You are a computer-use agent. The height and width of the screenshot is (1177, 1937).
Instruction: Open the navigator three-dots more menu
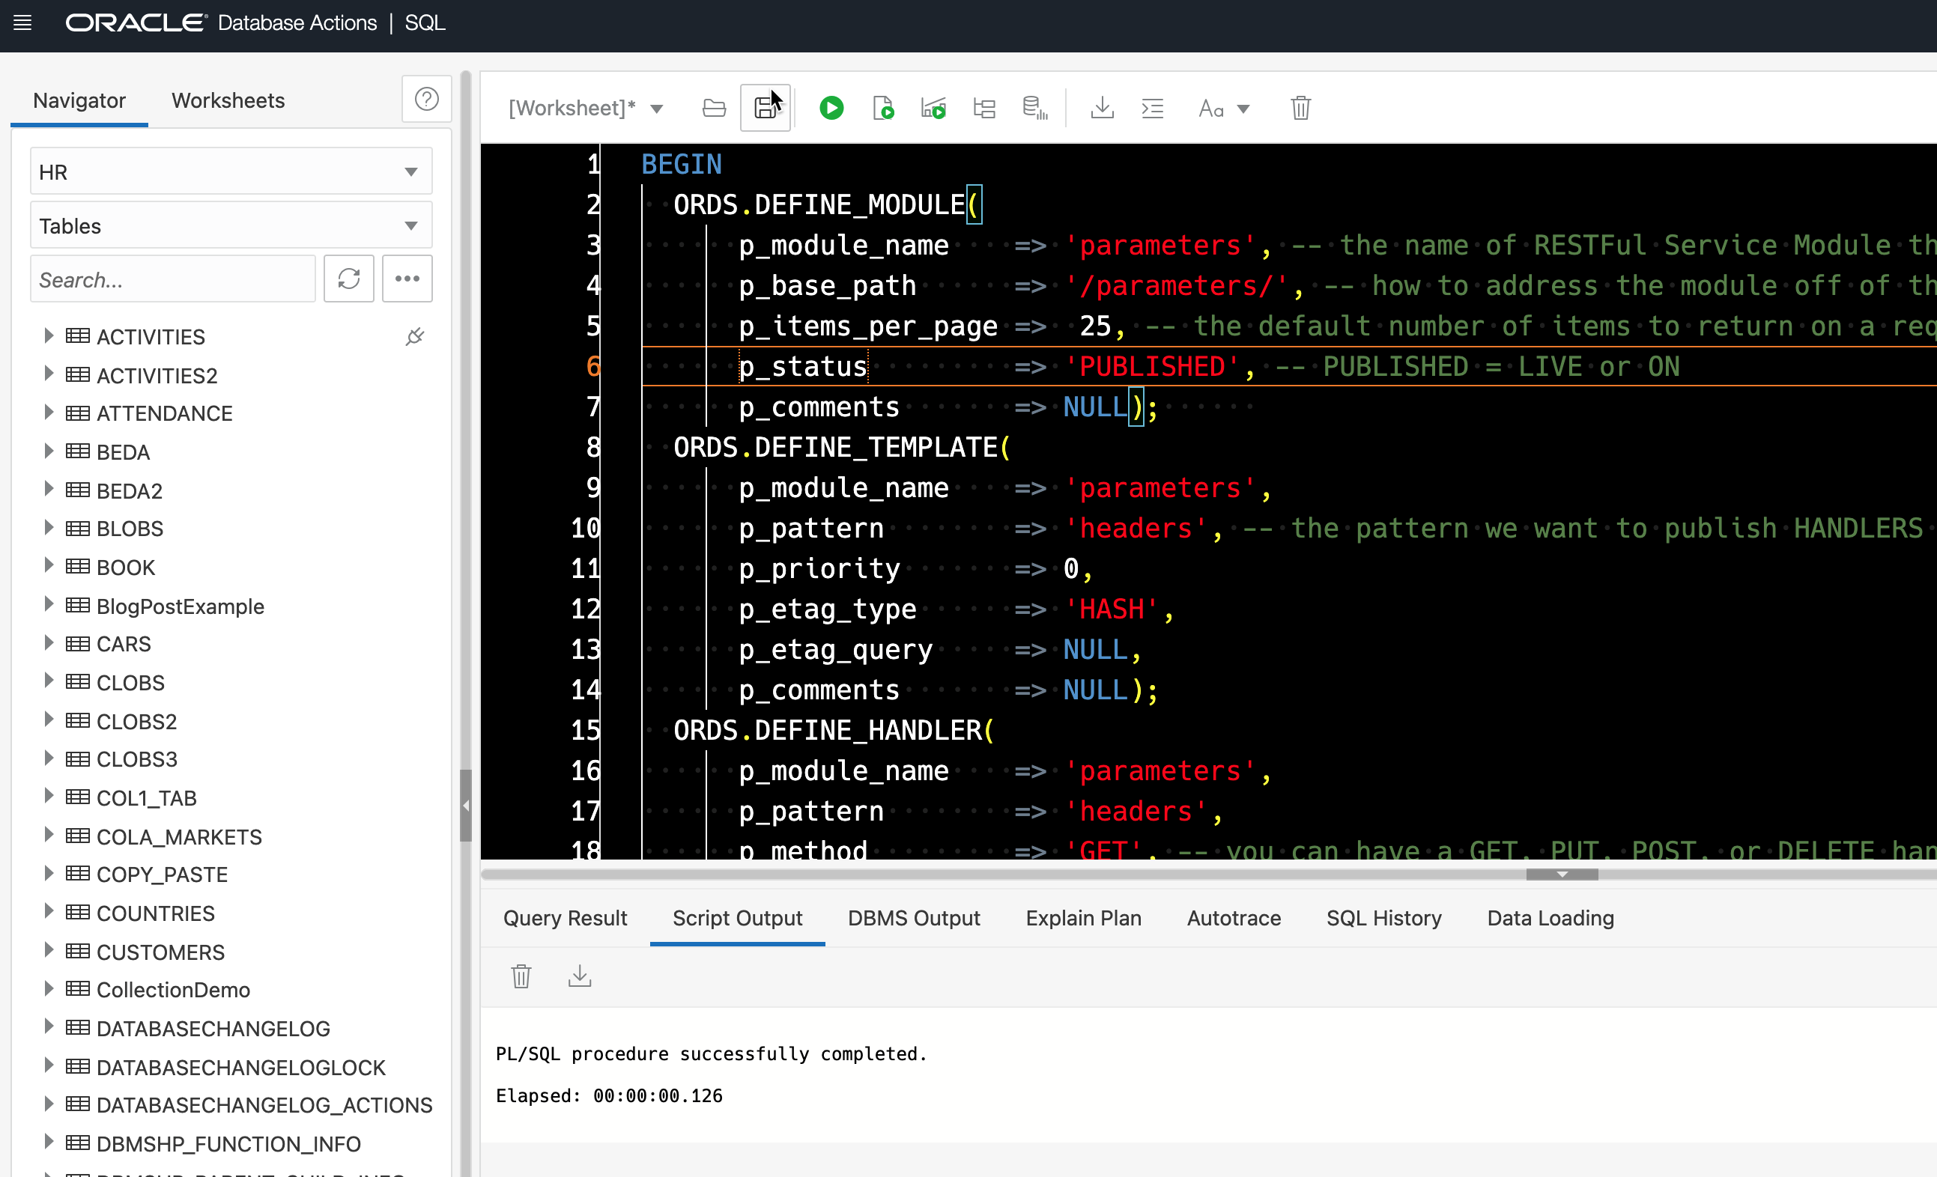pyautogui.click(x=407, y=278)
